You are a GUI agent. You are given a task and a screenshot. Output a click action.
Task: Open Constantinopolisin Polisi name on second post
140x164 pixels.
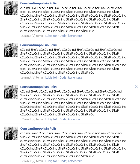(39, 45)
